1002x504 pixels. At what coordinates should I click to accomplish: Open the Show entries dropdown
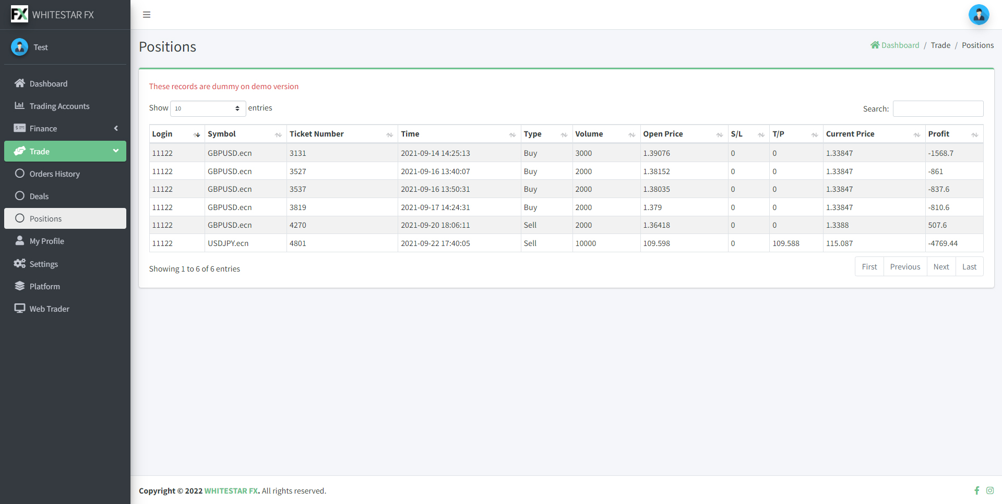point(208,108)
